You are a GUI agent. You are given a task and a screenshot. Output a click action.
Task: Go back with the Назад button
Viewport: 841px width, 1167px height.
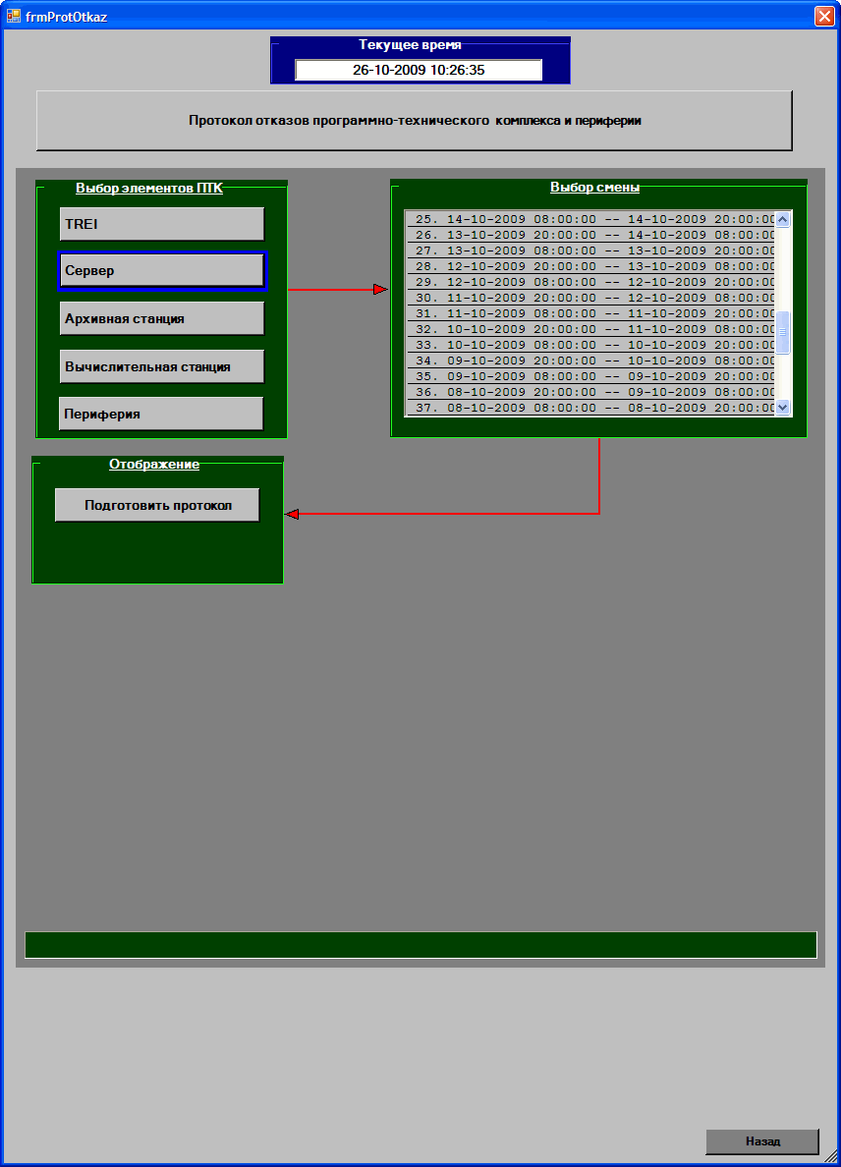point(762,1140)
